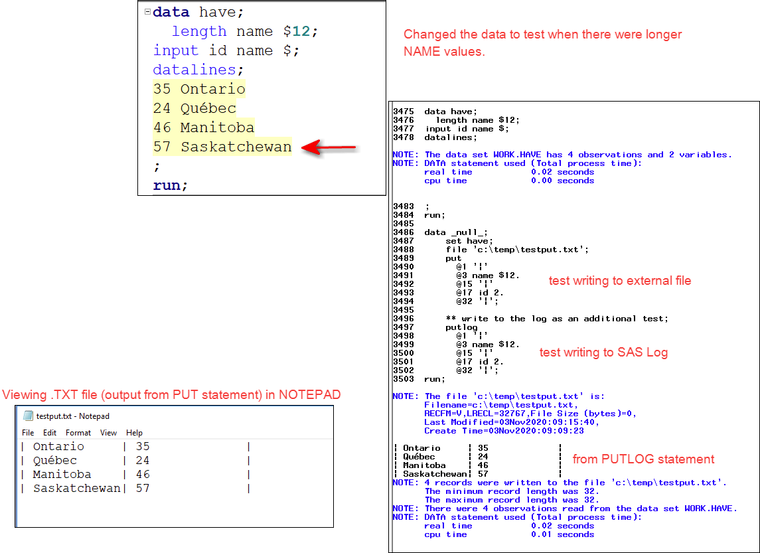
Task: Open the View menu in Notepad
Action: click(x=108, y=432)
